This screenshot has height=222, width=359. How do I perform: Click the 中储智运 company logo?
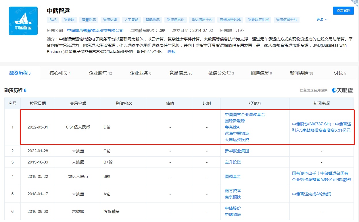tap(23, 21)
